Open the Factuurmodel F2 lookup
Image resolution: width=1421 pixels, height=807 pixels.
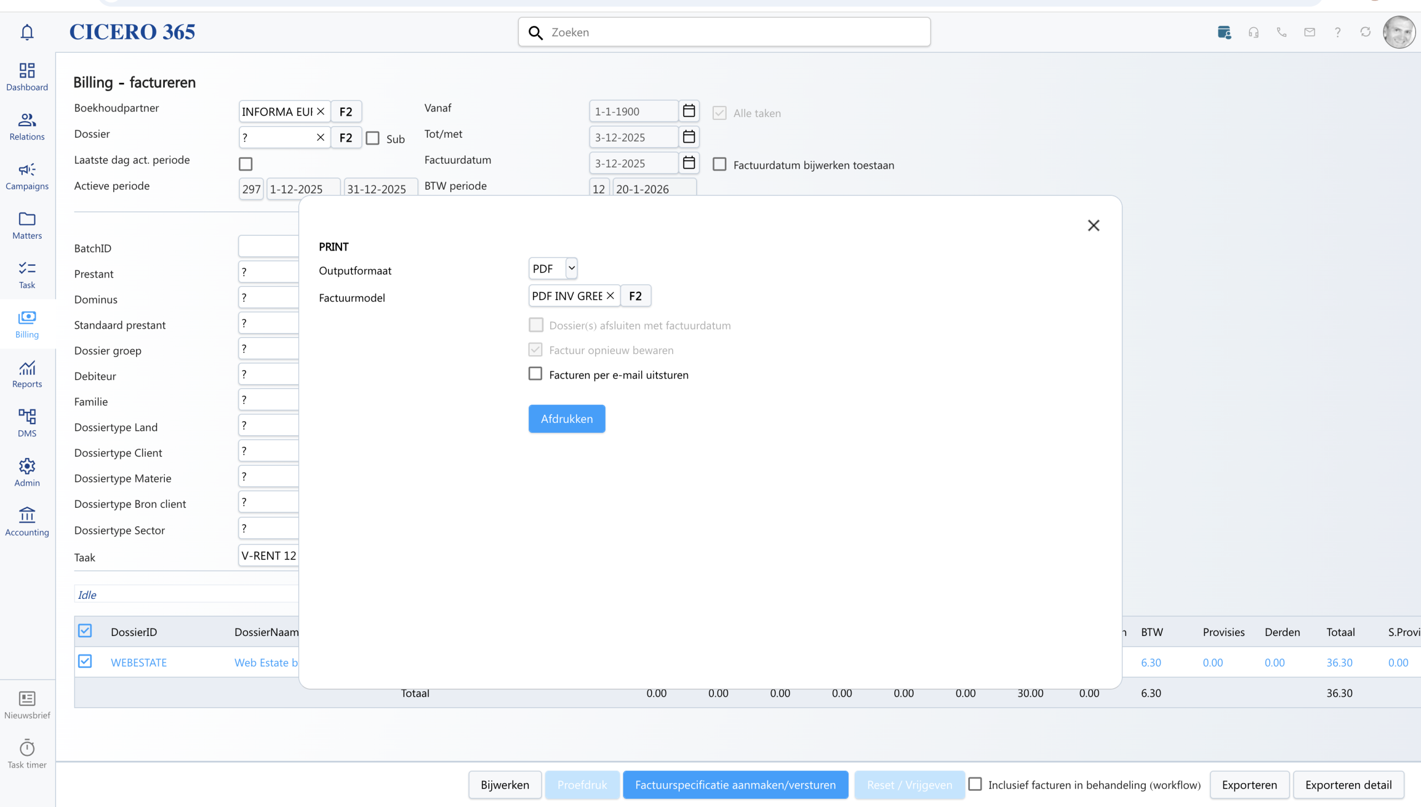635,296
